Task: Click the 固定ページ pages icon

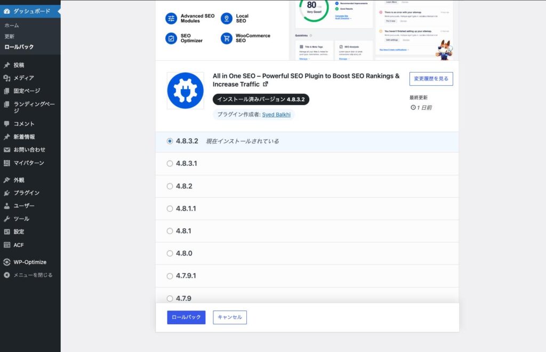Action: tap(6, 91)
